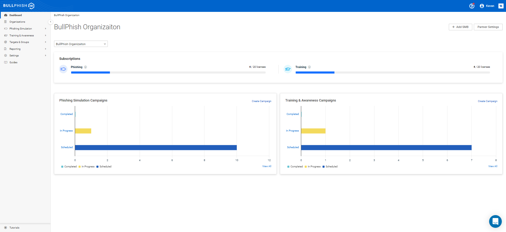Select Training & Awareness in the sidebar
The width and height of the screenshot is (506, 232).
pos(22,36)
